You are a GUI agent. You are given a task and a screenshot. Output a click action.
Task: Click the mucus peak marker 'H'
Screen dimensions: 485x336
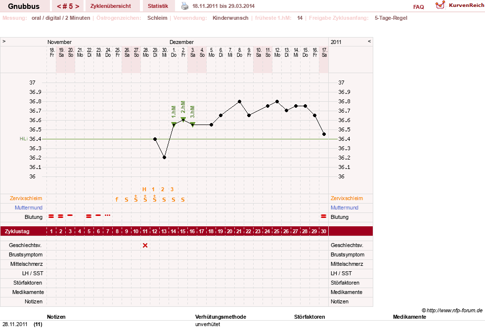click(144, 189)
